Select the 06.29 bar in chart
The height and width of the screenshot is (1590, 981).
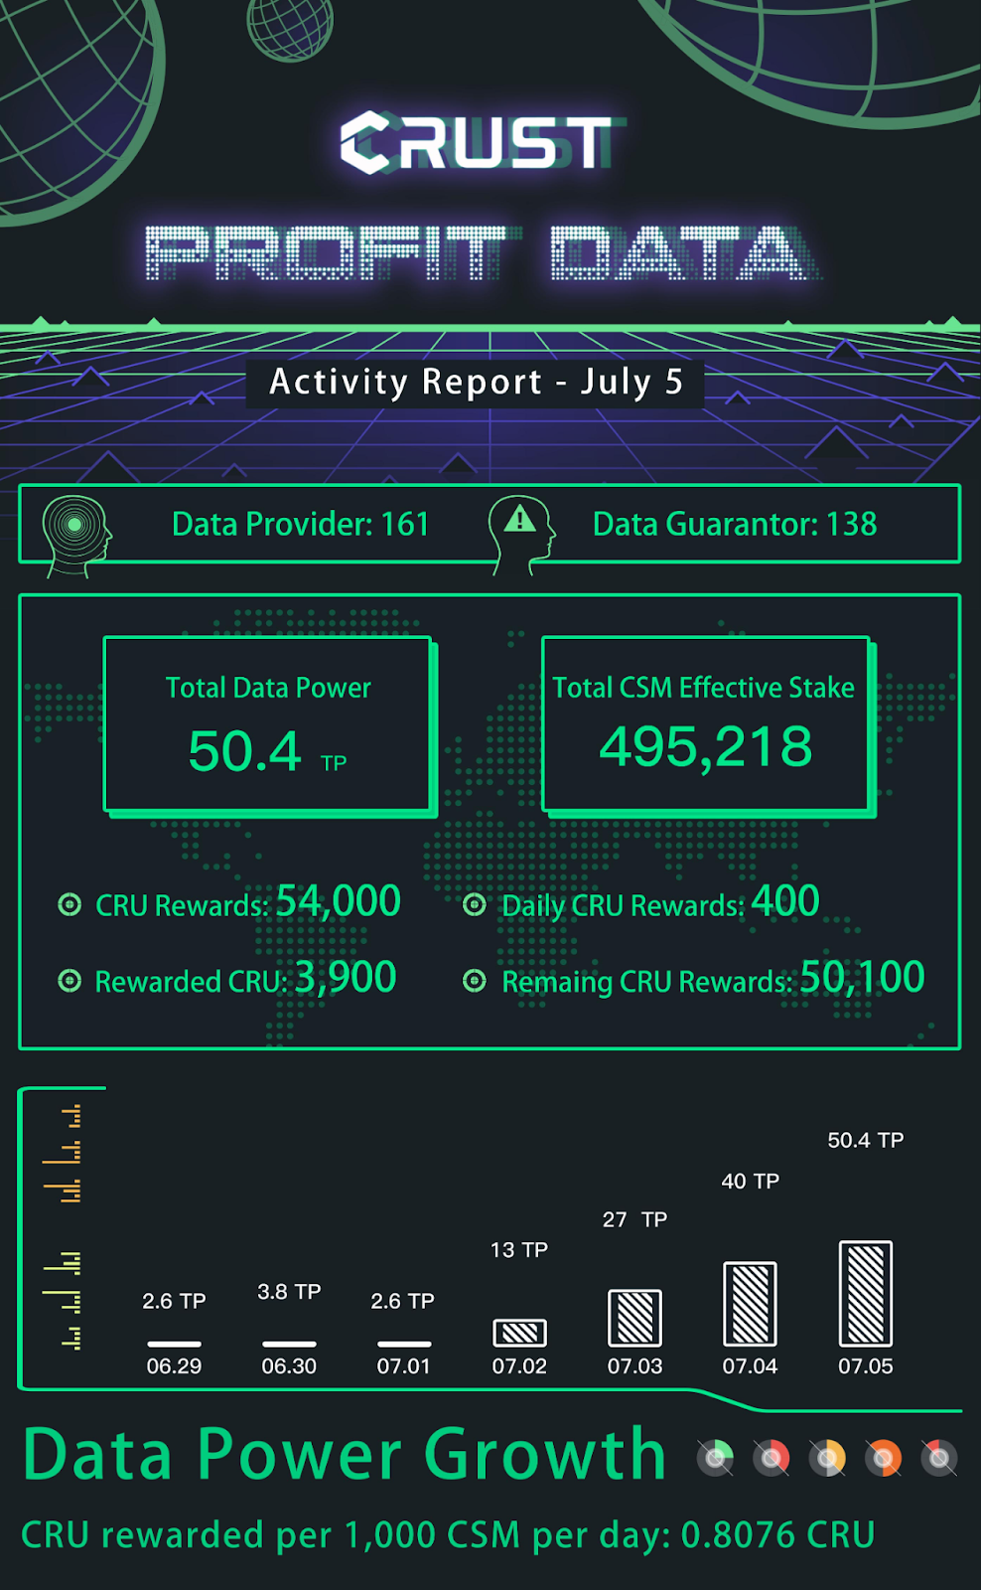pyautogui.click(x=174, y=1344)
